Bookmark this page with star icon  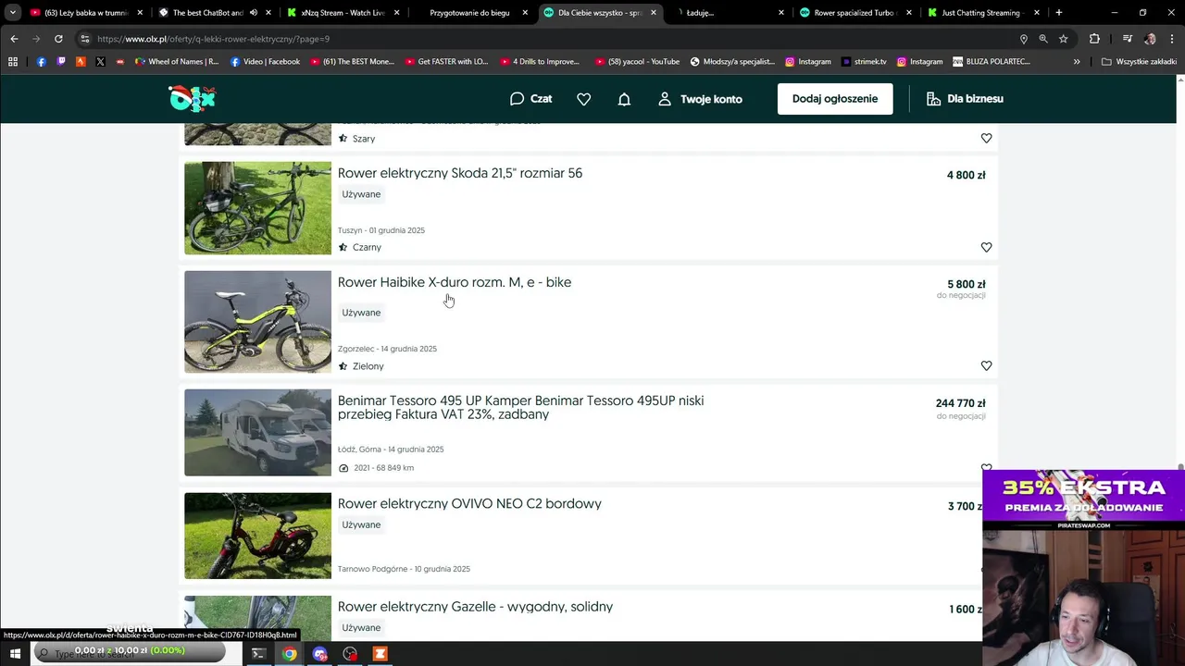click(x=1064, y=39)
